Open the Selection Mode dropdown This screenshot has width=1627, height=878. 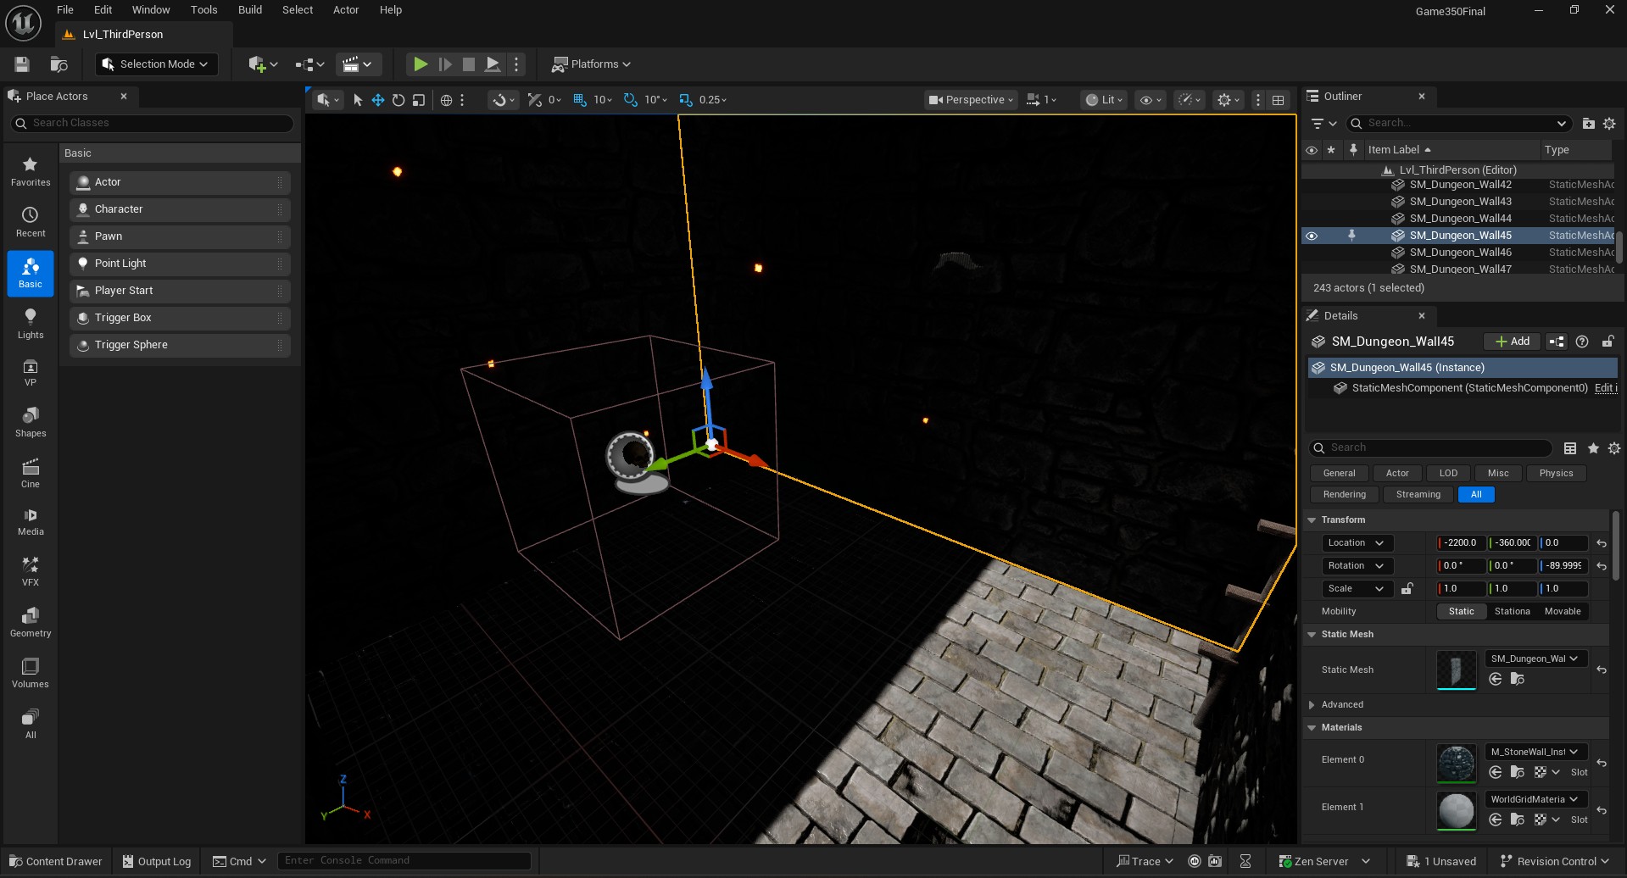click(157, 64)
